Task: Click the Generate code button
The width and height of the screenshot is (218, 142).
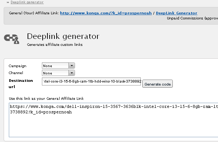Action: [157, 84]
